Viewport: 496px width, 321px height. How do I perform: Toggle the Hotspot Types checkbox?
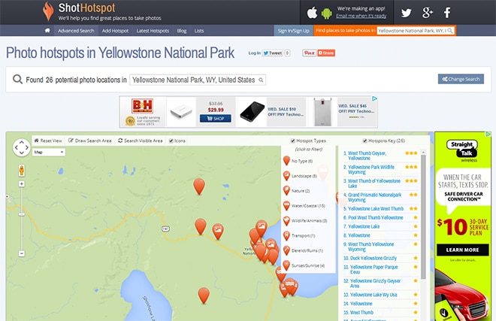click(293, 141)
